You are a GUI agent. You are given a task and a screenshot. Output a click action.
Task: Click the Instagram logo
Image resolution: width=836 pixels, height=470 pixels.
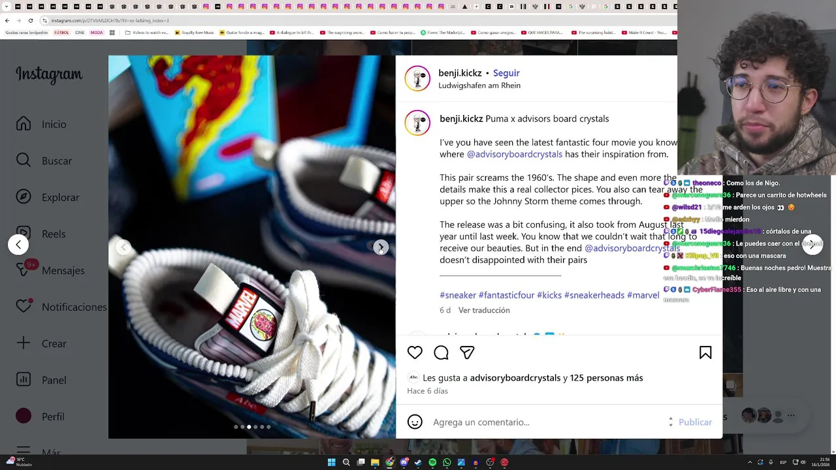(49, 74)
